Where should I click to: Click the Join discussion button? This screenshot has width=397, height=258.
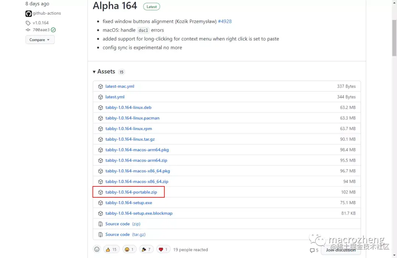point(340,250)
